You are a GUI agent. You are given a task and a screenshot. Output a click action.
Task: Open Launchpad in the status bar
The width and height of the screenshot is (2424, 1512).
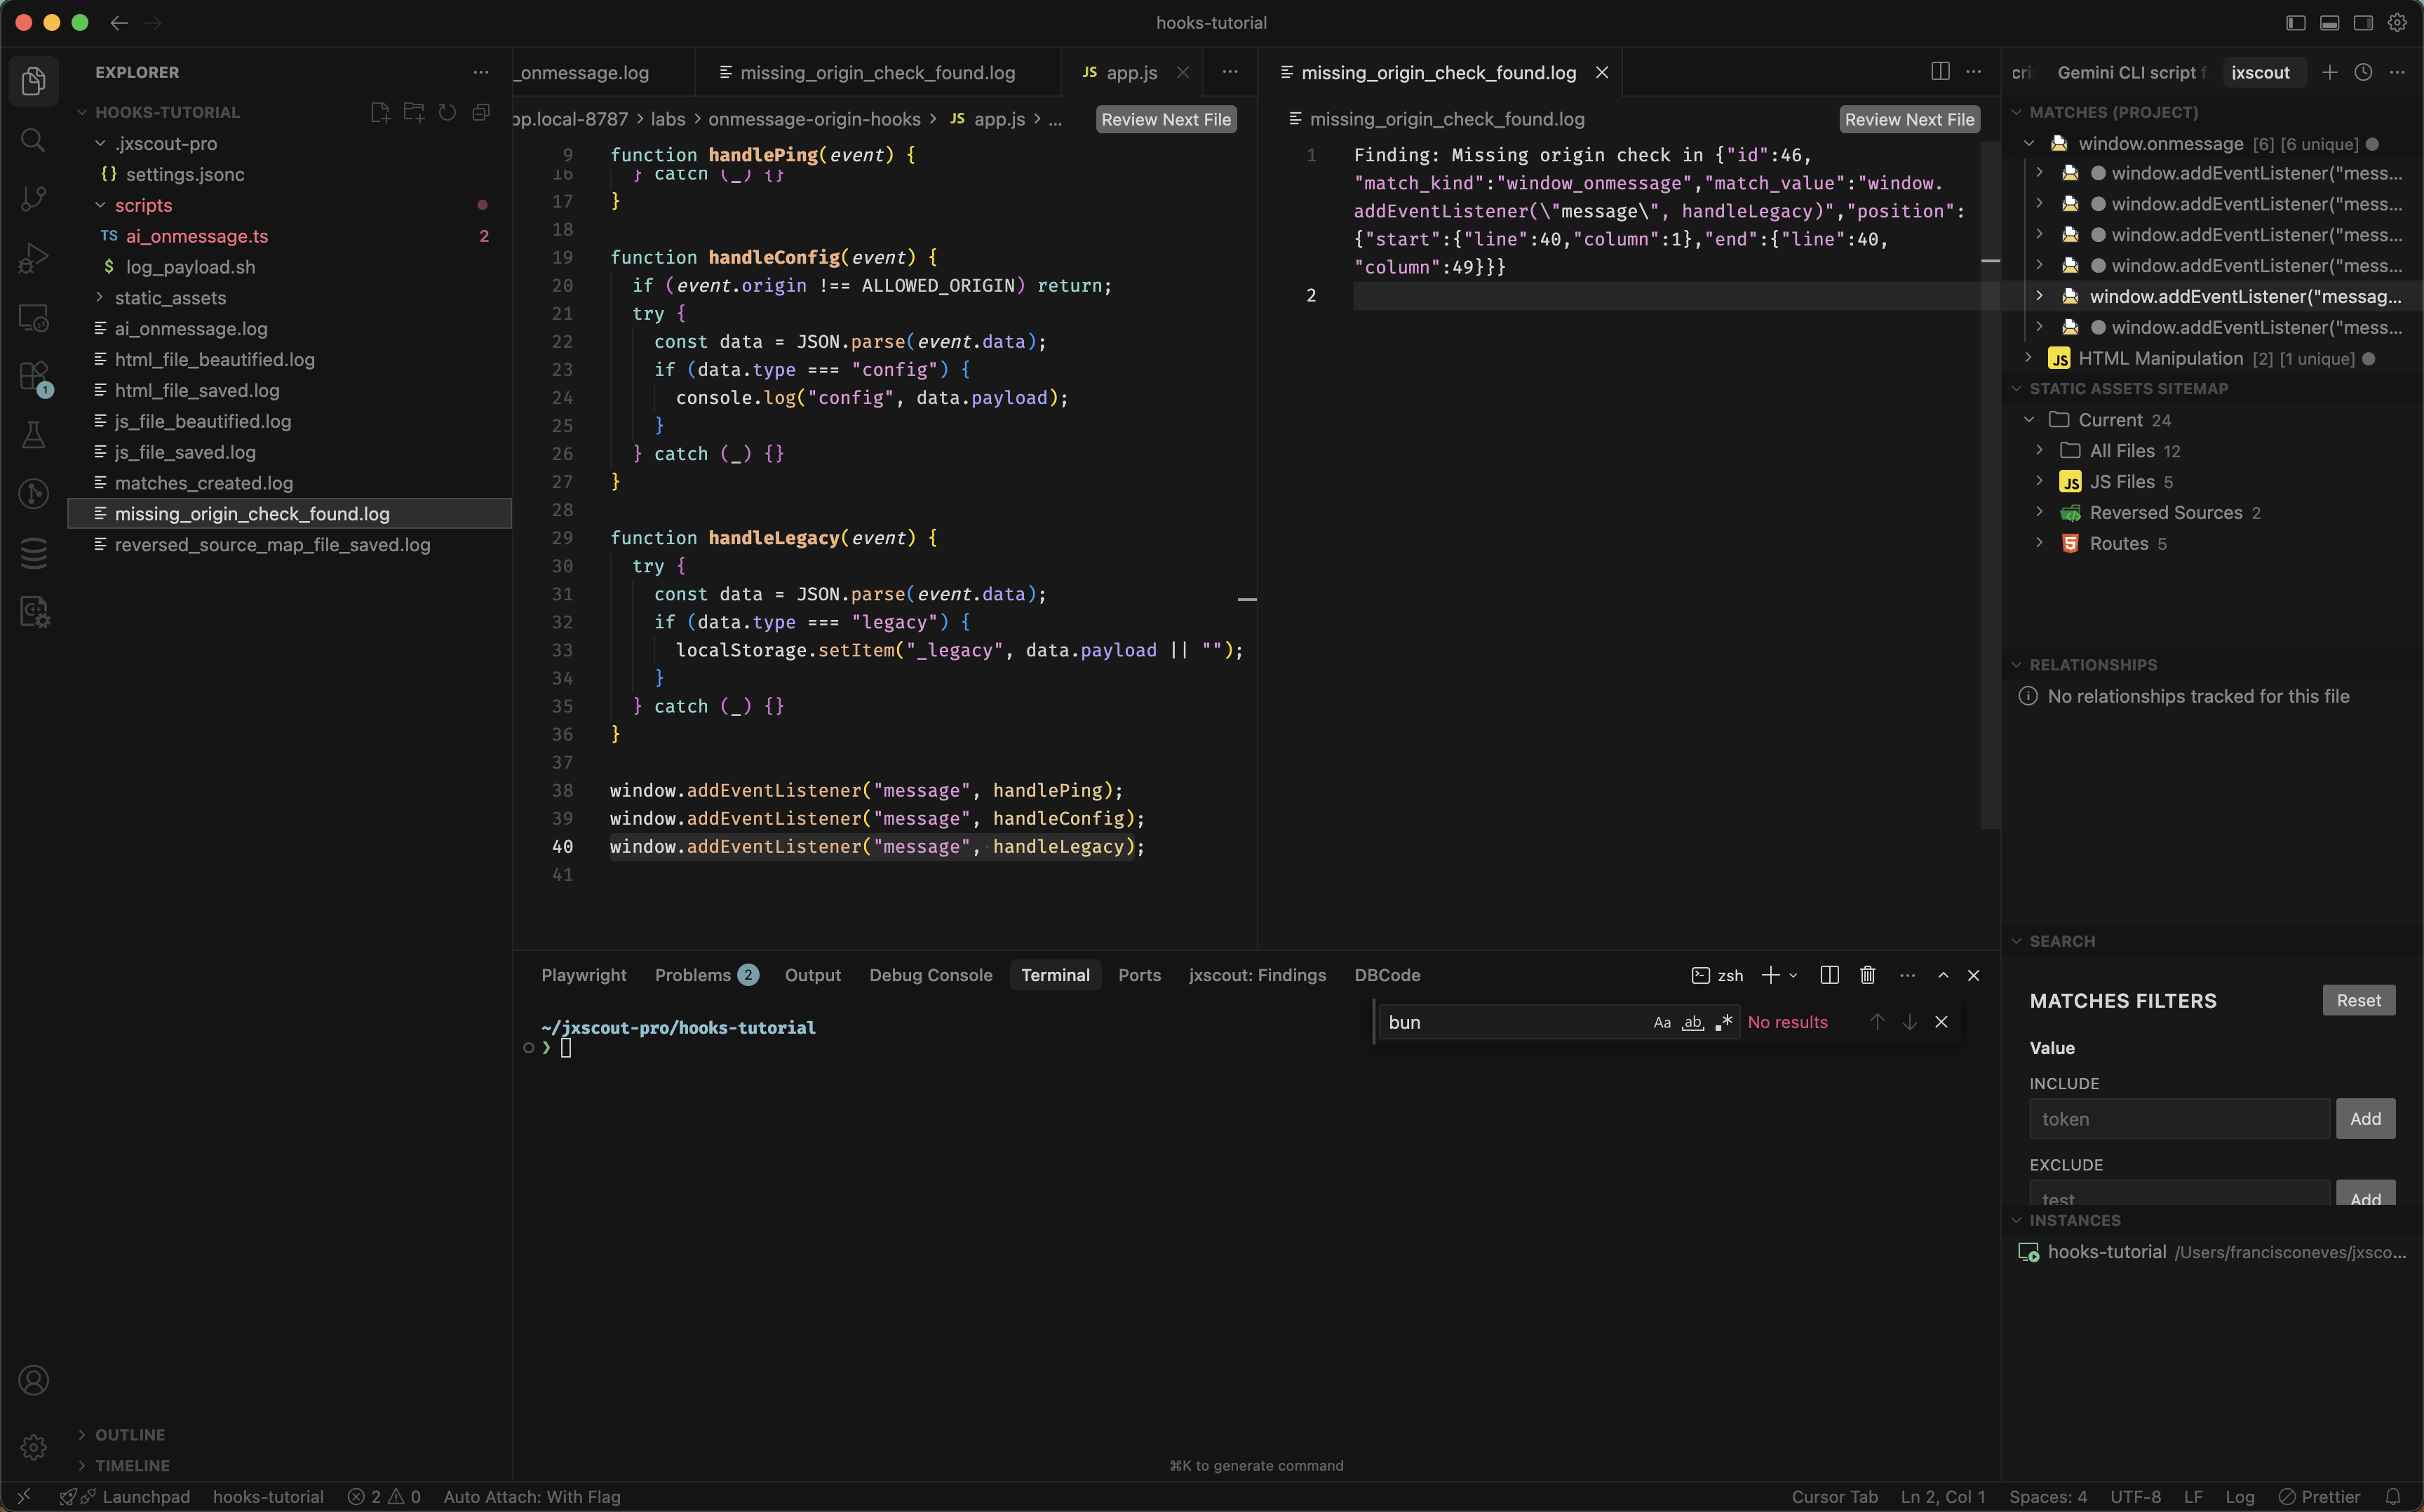(146, 1496)
